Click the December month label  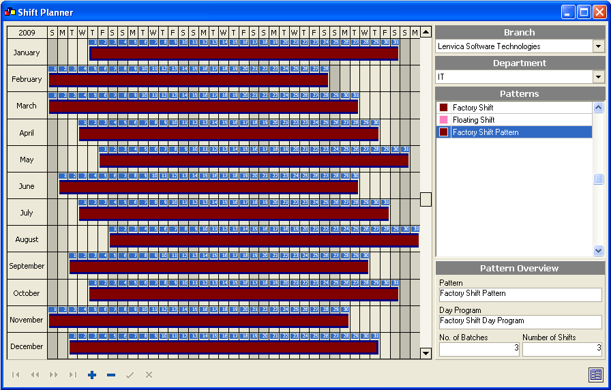click(x=27, y=346)
